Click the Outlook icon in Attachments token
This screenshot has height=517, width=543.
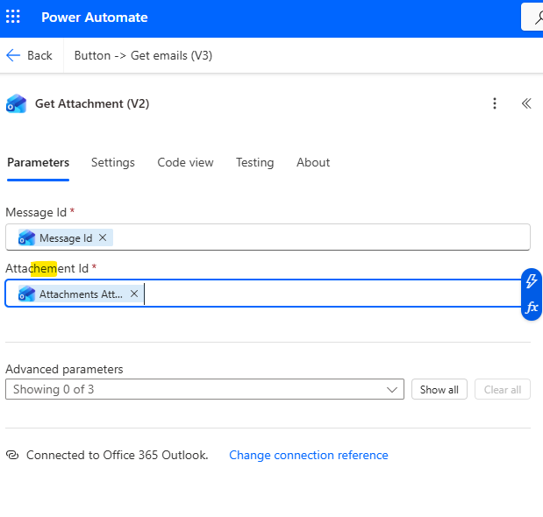point(26,294)
